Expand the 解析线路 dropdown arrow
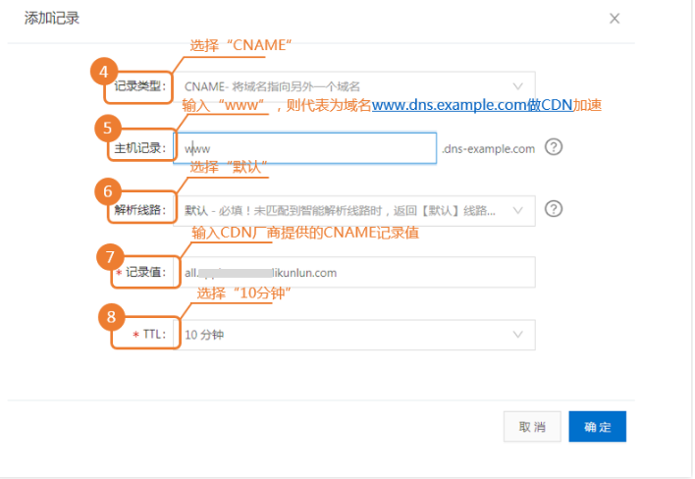Viewport: 695px width, 479px height. pyautogui.click(x=517, y=210)
